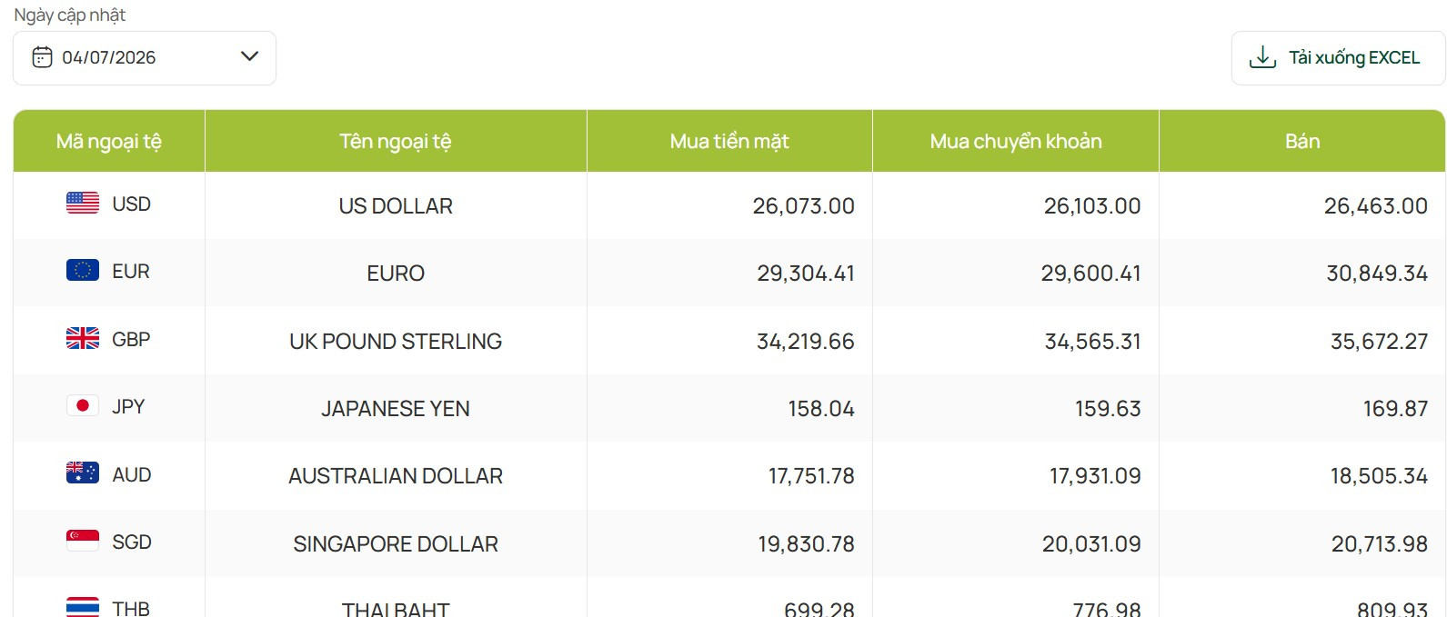Click the Tải xuống EXCEL button
Image resolution: width=1447 pixels, height=617 pixels.
(x=1338, y=58)
